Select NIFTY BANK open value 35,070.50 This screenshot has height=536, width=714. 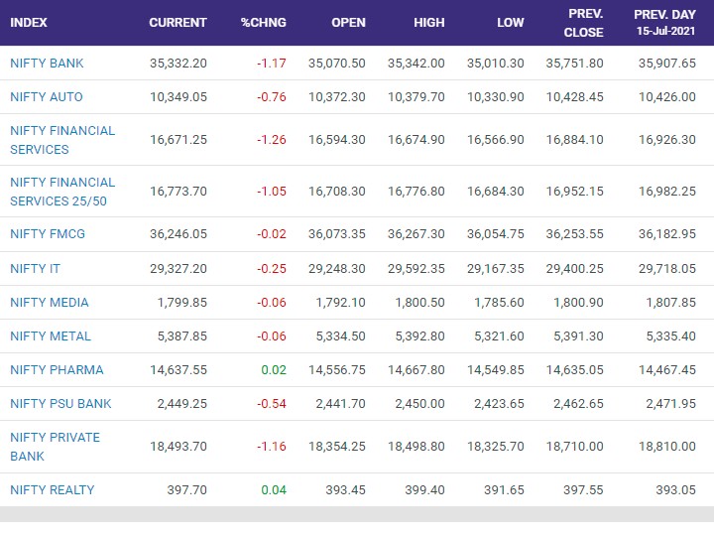337,63
